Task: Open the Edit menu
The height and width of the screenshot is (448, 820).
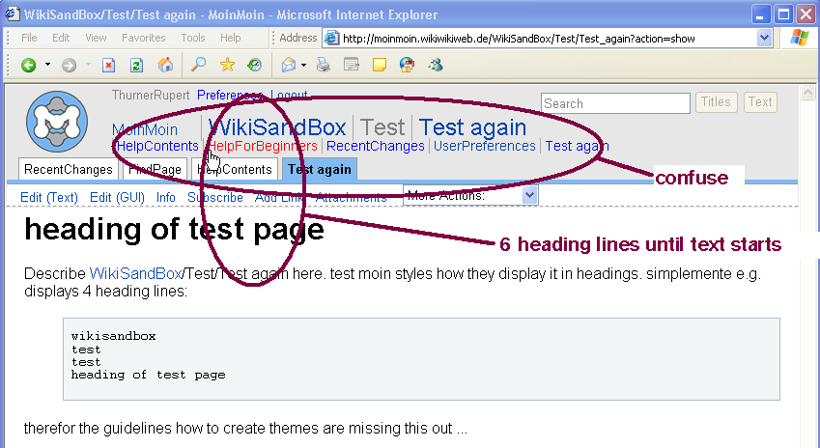Action: click(x=61, y=38)
